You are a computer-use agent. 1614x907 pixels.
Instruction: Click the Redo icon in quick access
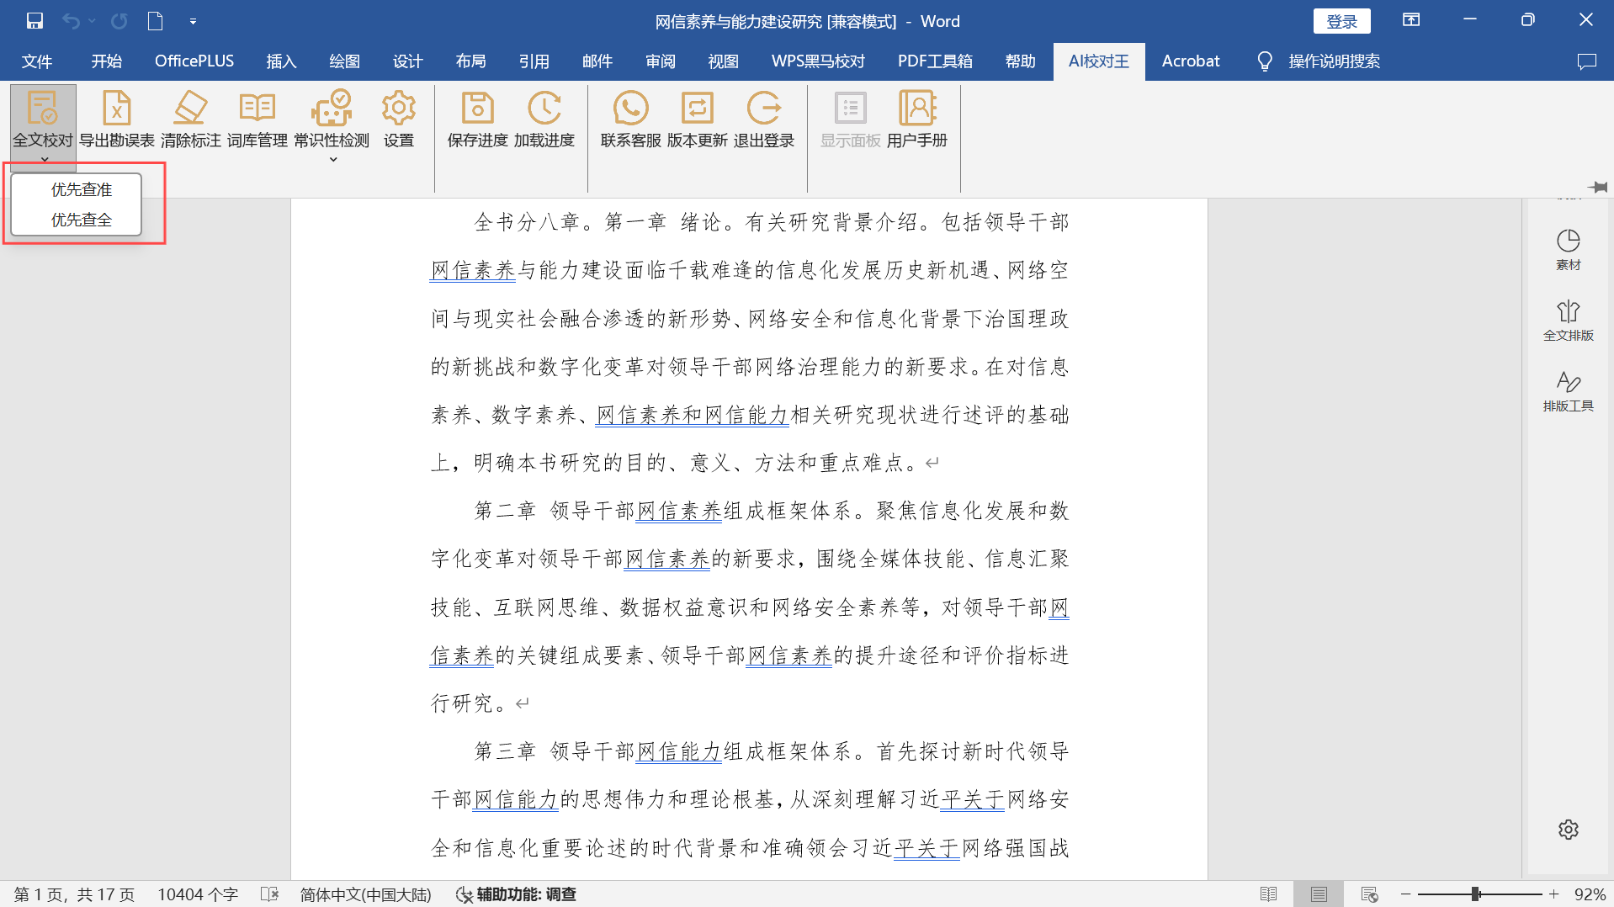[x=119, y=21]
